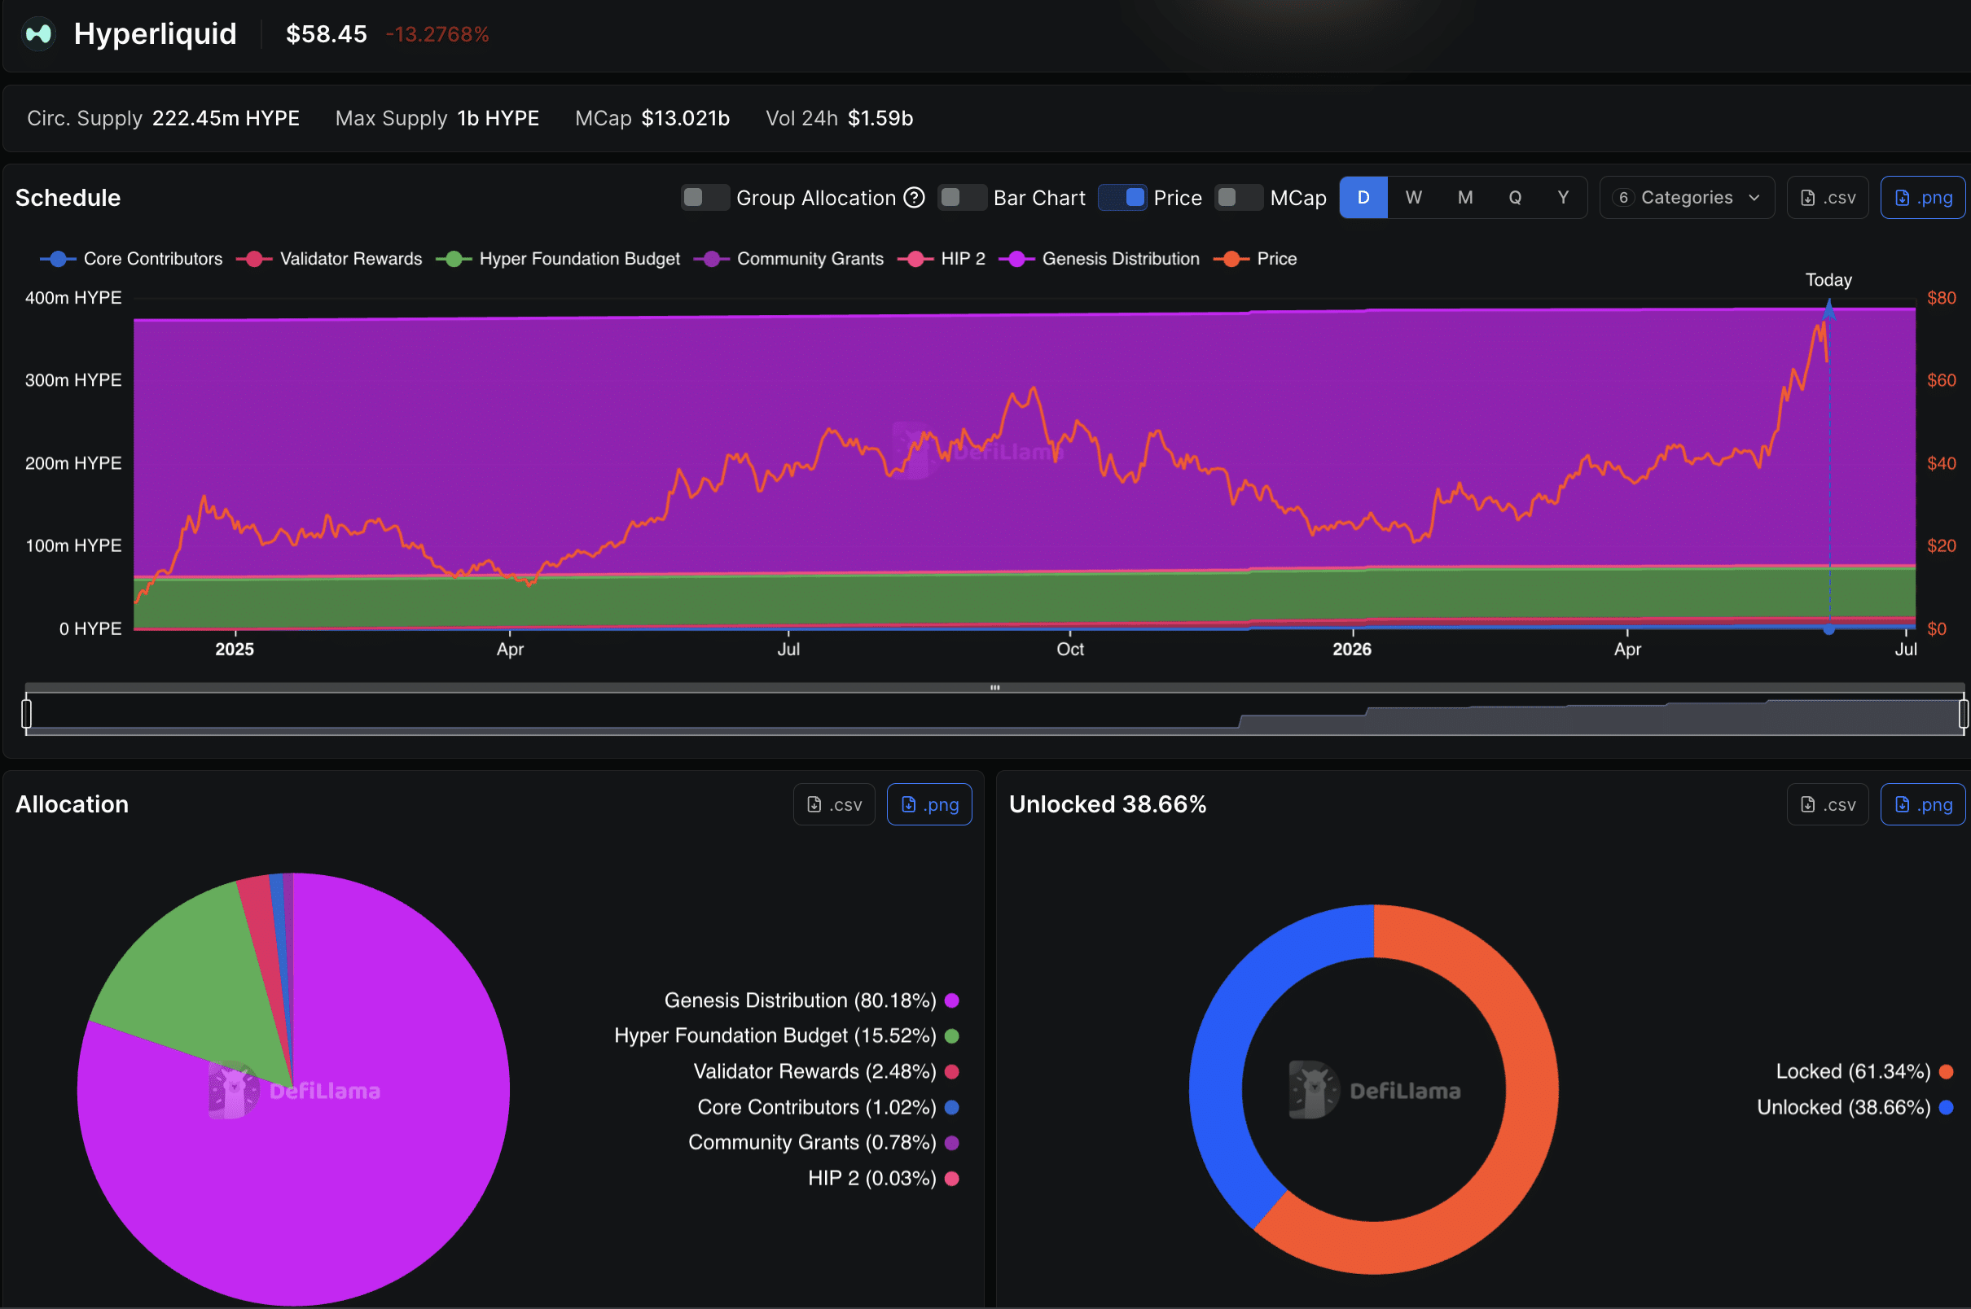Click the top grip of the range slider
The height and width of the screenshot is (1309, 1971).
click(994, 688)
